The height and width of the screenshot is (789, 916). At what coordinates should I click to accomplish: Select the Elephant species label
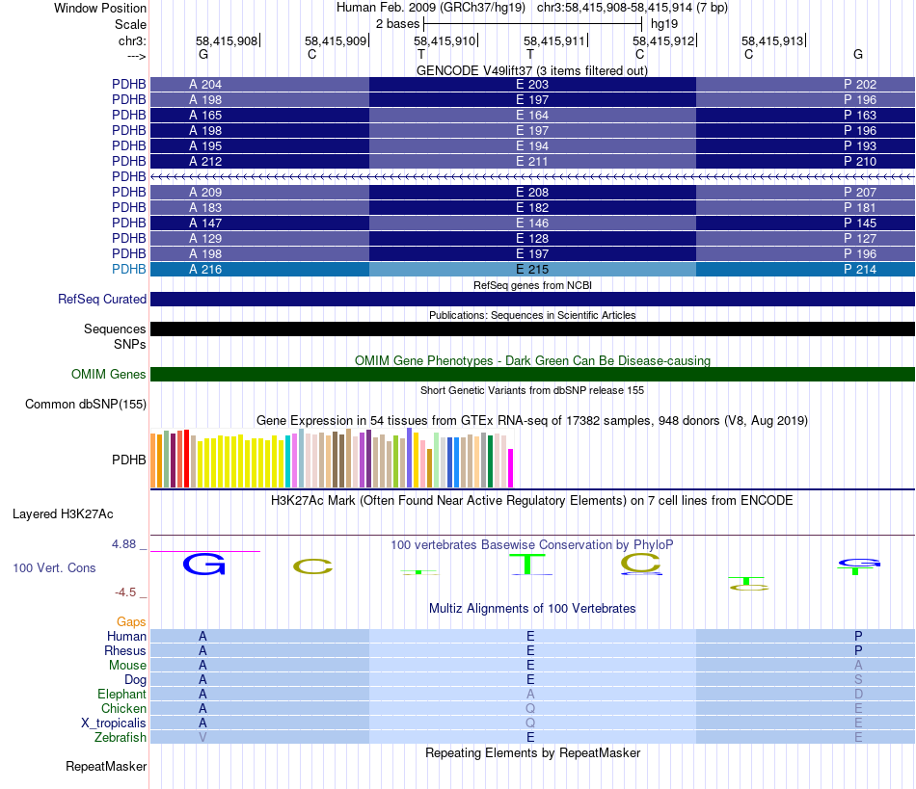click(121, 694)
